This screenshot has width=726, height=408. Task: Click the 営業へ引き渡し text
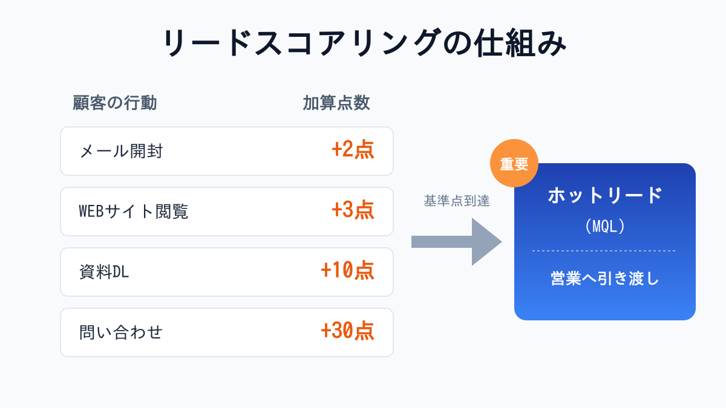pos(605,279)
